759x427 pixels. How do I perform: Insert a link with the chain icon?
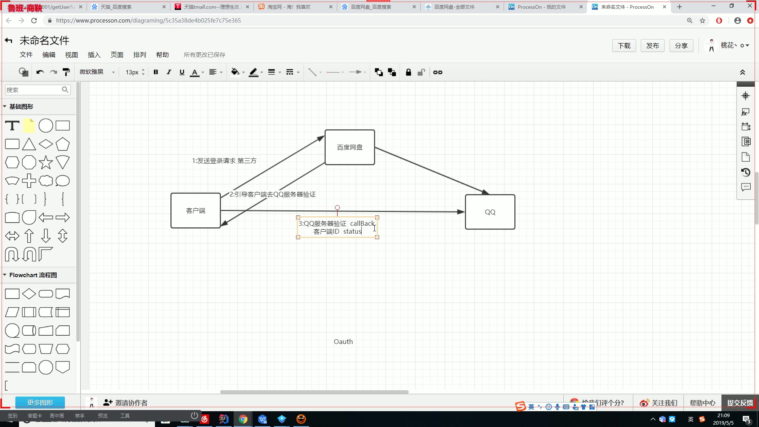point(438,72)
